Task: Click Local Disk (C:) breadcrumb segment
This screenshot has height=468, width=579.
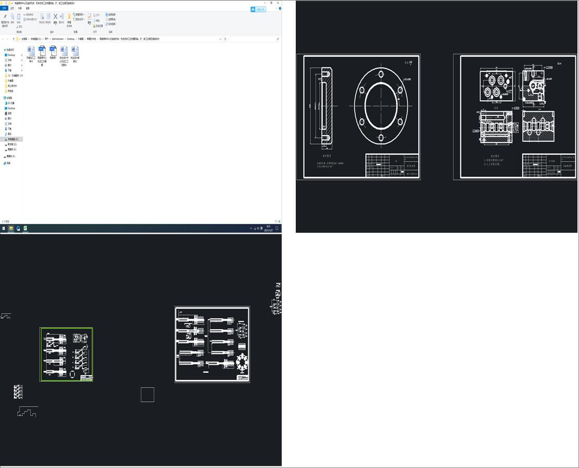Action: click(36, 39)
